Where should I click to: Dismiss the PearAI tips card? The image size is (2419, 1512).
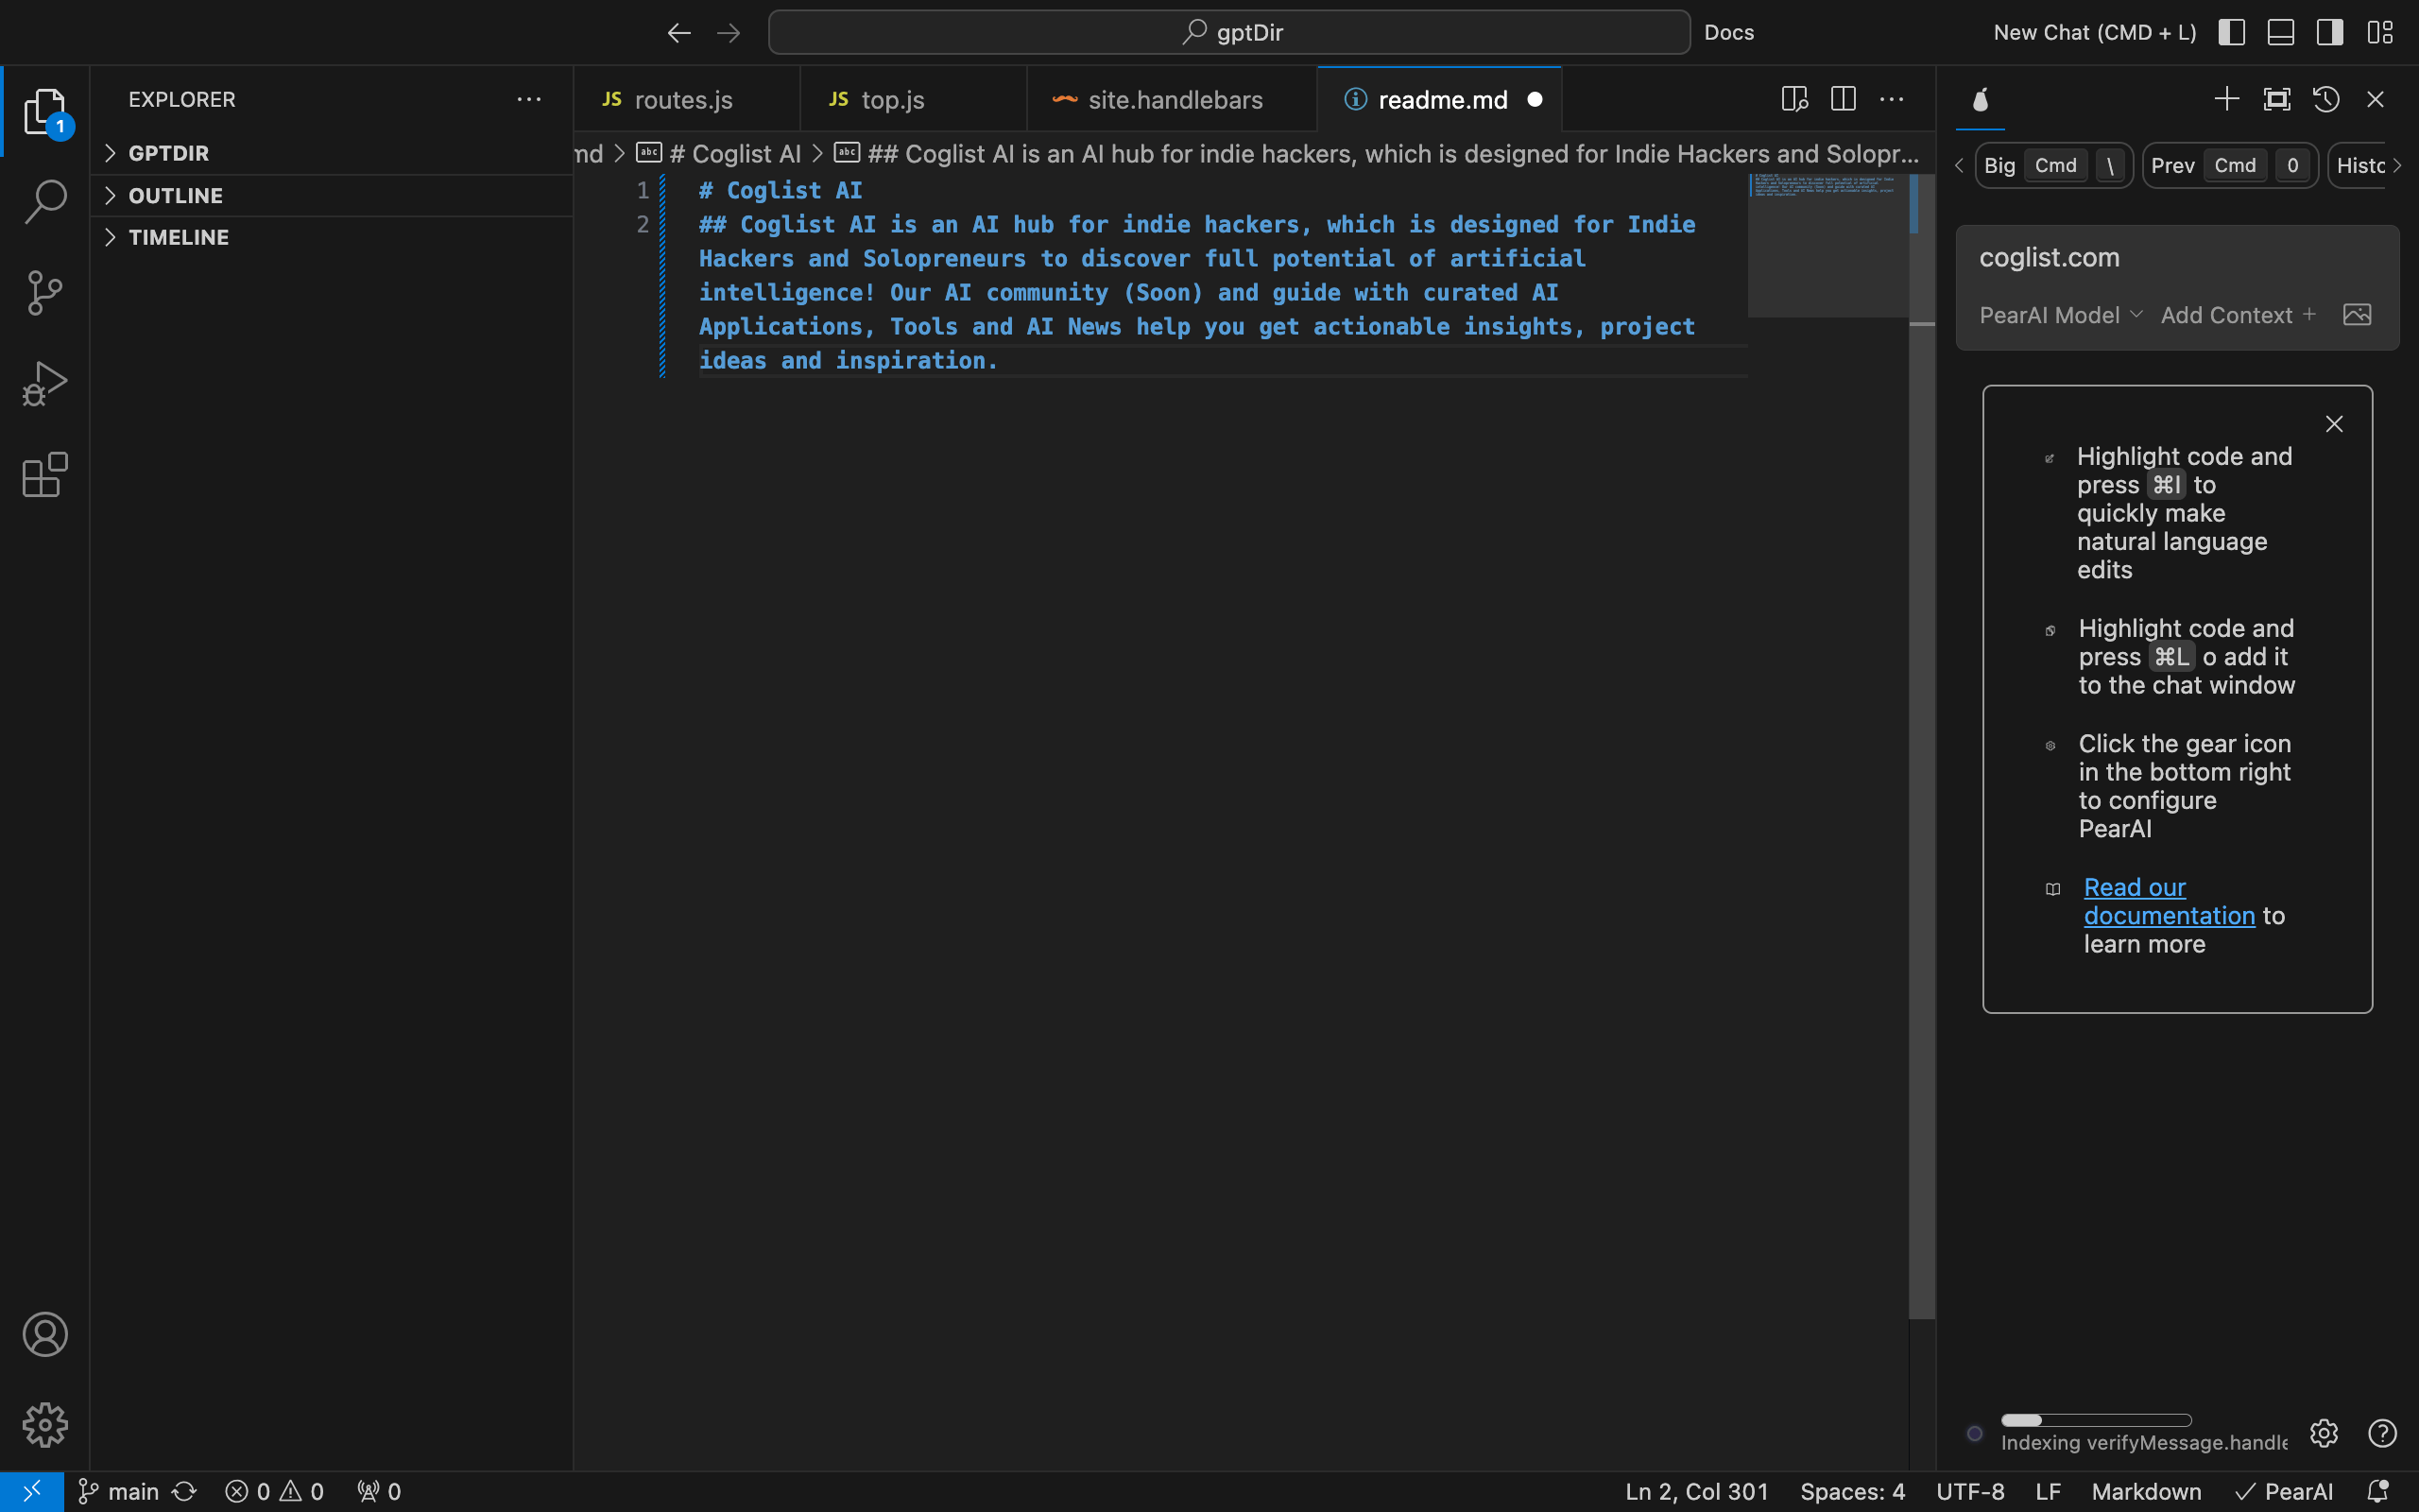[2334, 424]
